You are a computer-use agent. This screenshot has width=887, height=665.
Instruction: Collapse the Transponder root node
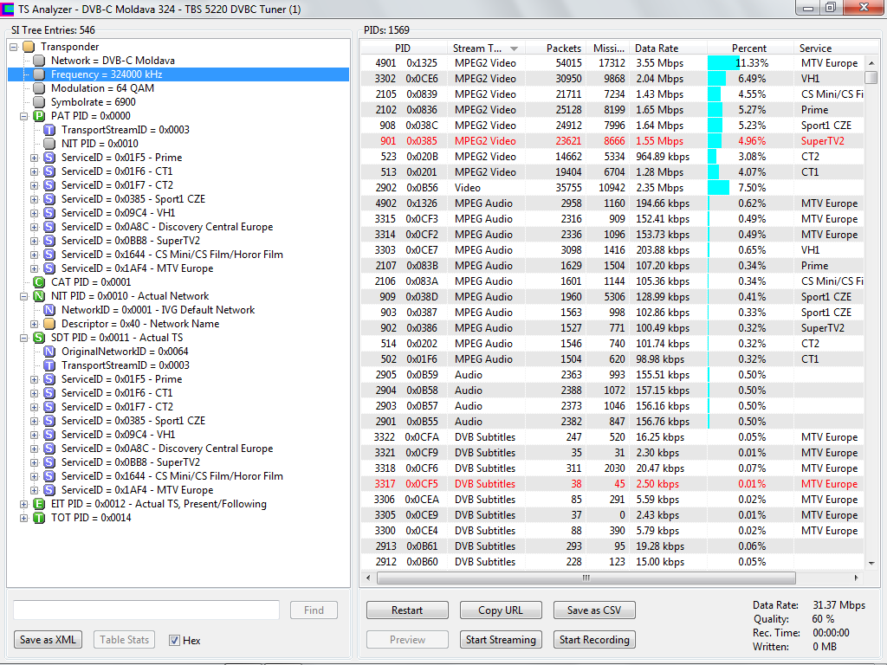[14, 47]
